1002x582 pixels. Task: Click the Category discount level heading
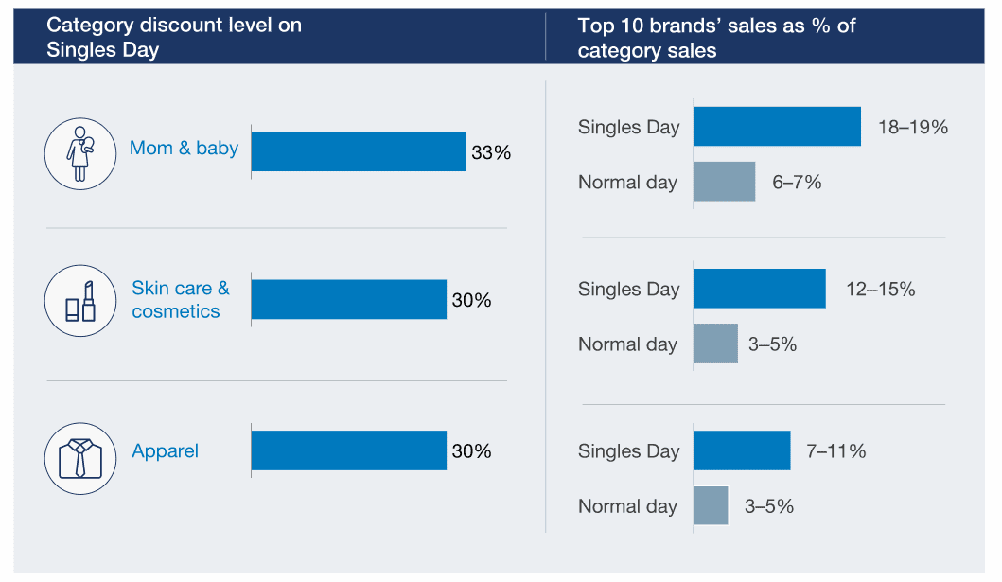[174, 37]
